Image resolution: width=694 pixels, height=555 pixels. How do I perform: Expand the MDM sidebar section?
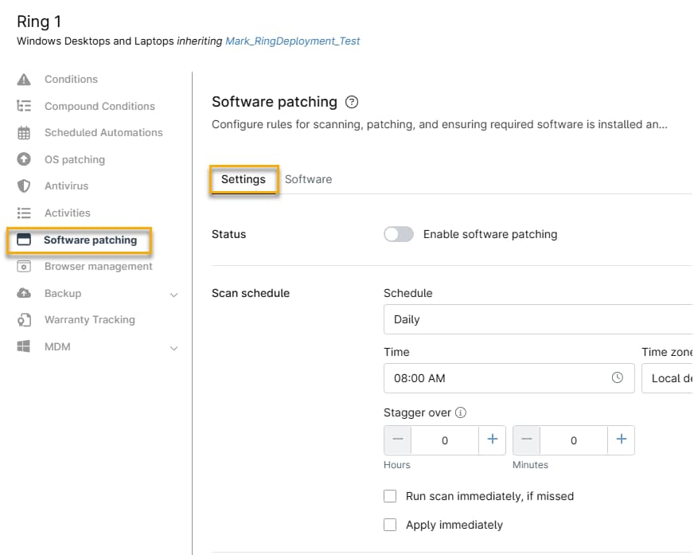pyautogui.click(x=174, y=346)
